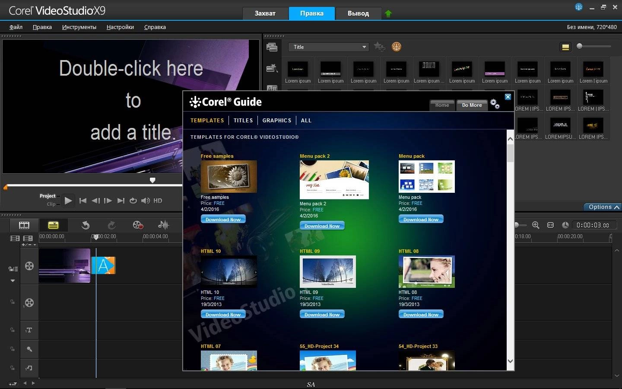Click the Voice track microphone icon
622x389 pixels.
tap(29, 349)
